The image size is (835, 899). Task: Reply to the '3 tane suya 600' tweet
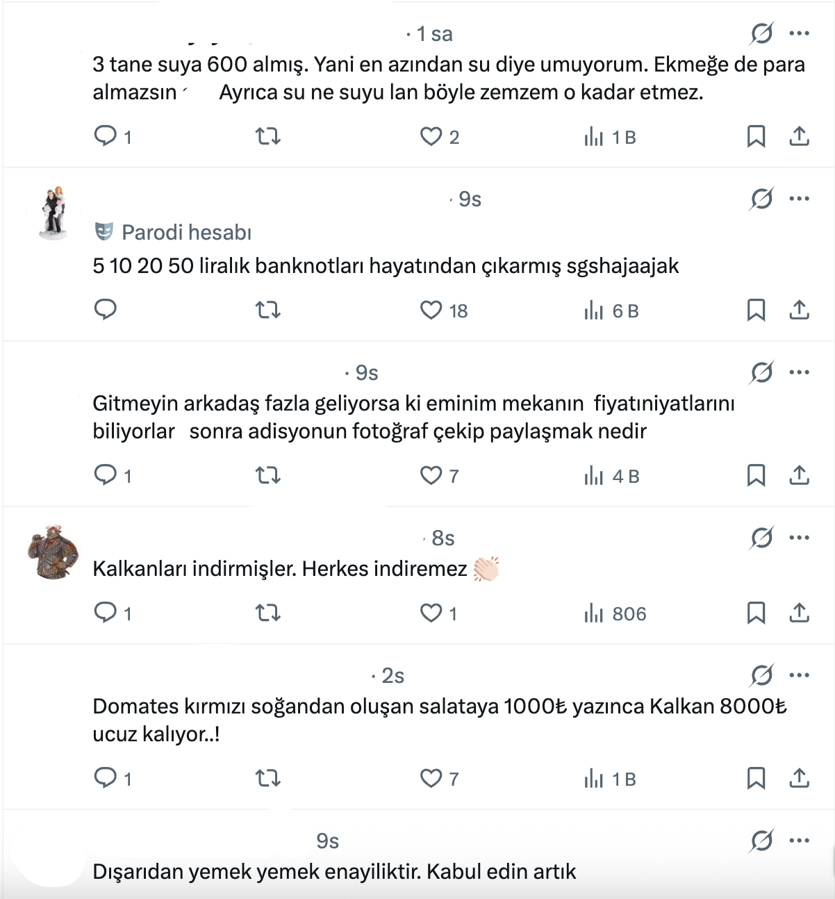click(106, 136)
